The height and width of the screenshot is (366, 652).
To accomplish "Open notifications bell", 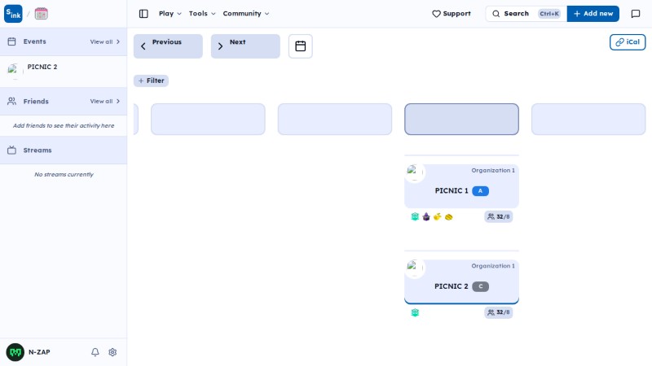I will 95,352.
